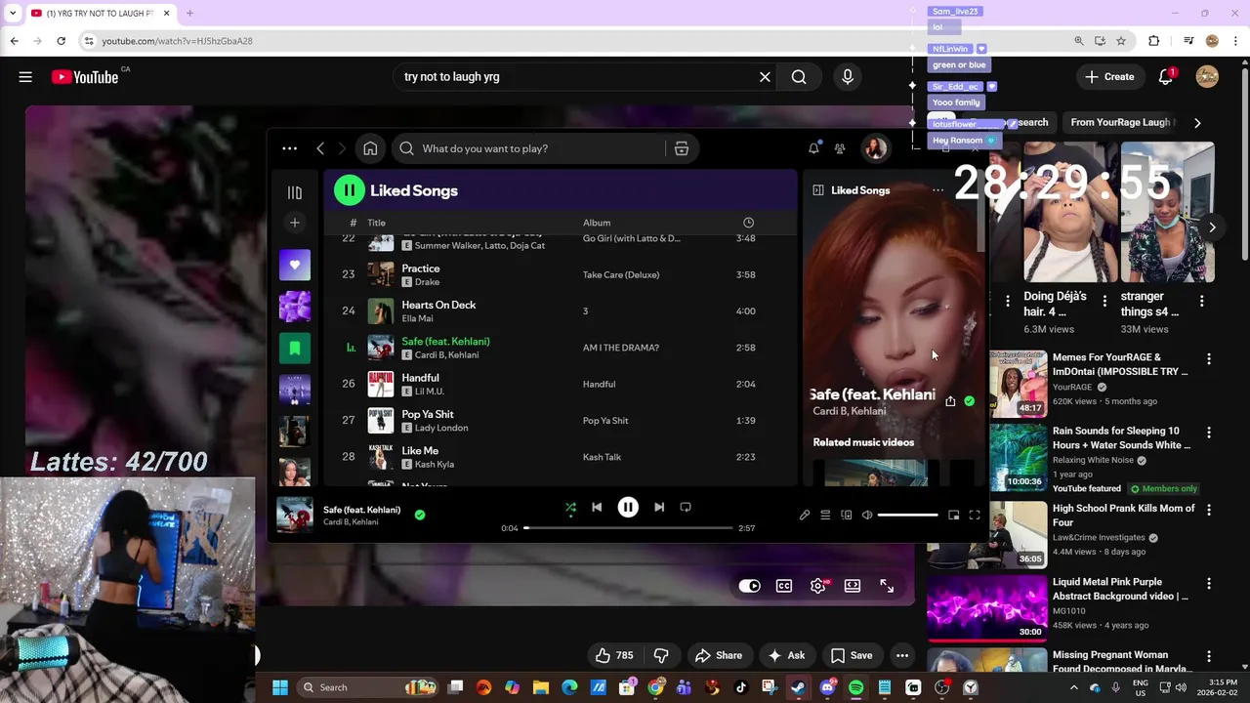Pause Liked Songs with green header button
The width and height of the screenshot is (1250, 703).
tap(350, 190)
